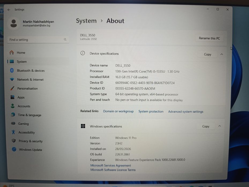Click the processor value 13th Gen Intel
249x187 pixels.
(147, 71)
